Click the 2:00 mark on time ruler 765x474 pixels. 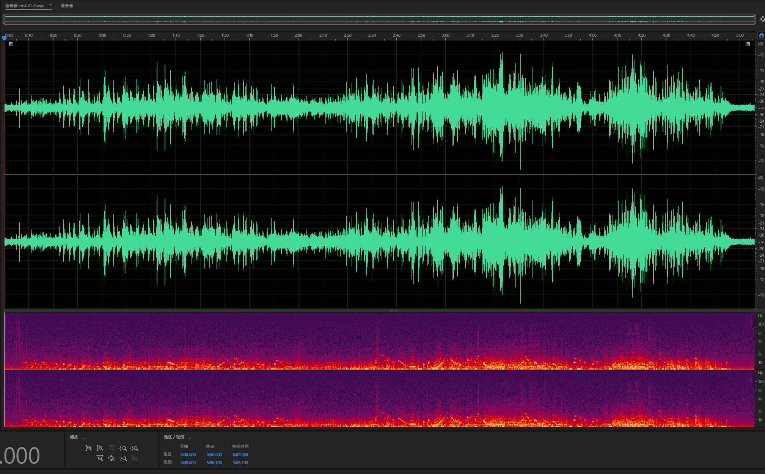point(298,36)
